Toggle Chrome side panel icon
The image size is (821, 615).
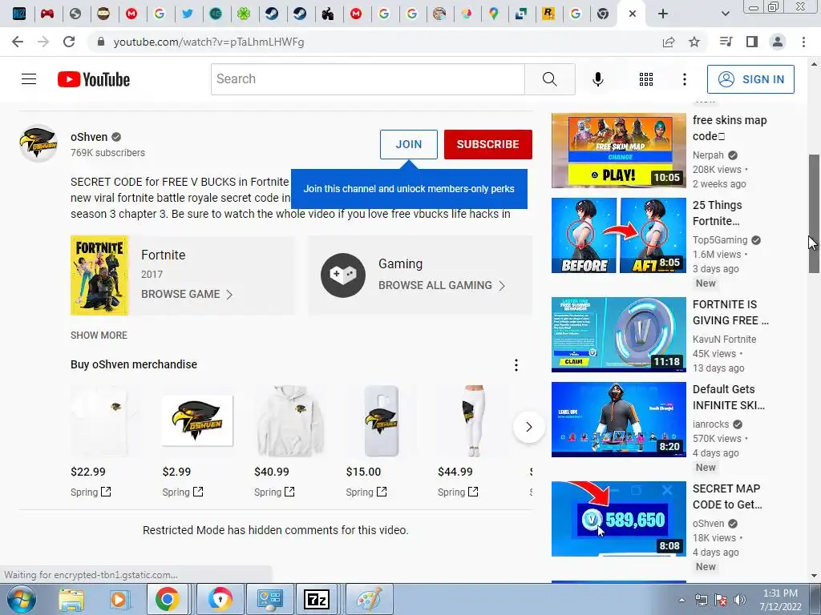tap(752, 42)
